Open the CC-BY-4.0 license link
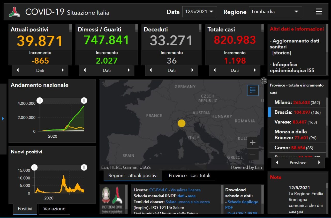This screenshot has width=331, height=218. coord(158,190)
